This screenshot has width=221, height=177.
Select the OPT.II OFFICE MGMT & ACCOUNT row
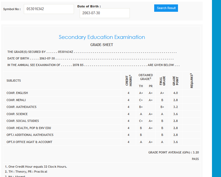tap(29, 142)
